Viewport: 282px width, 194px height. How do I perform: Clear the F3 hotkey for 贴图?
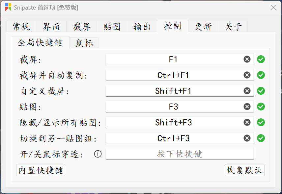[247, 107]
